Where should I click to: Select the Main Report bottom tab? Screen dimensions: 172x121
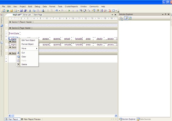pyautogui.click(x=12, y=119)
